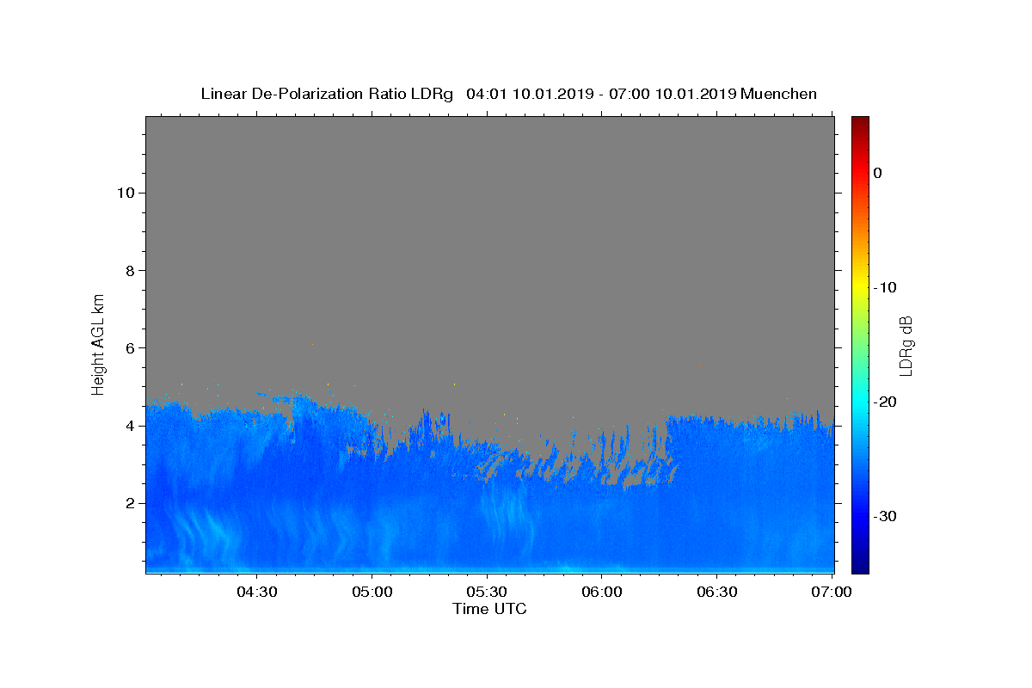
Task: Click the green section of the colorbar
Action: coord(860,340)
